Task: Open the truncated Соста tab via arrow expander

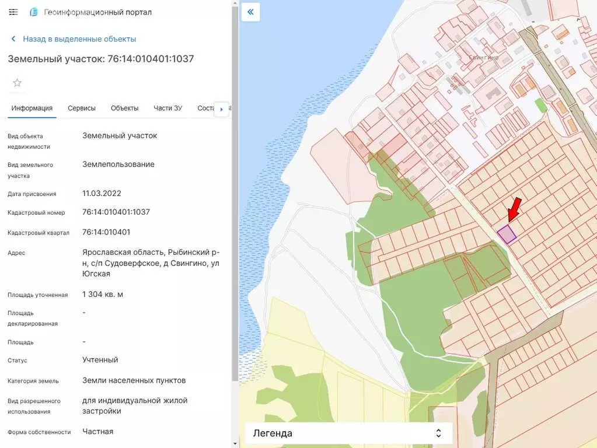Action: click(222, 108)
